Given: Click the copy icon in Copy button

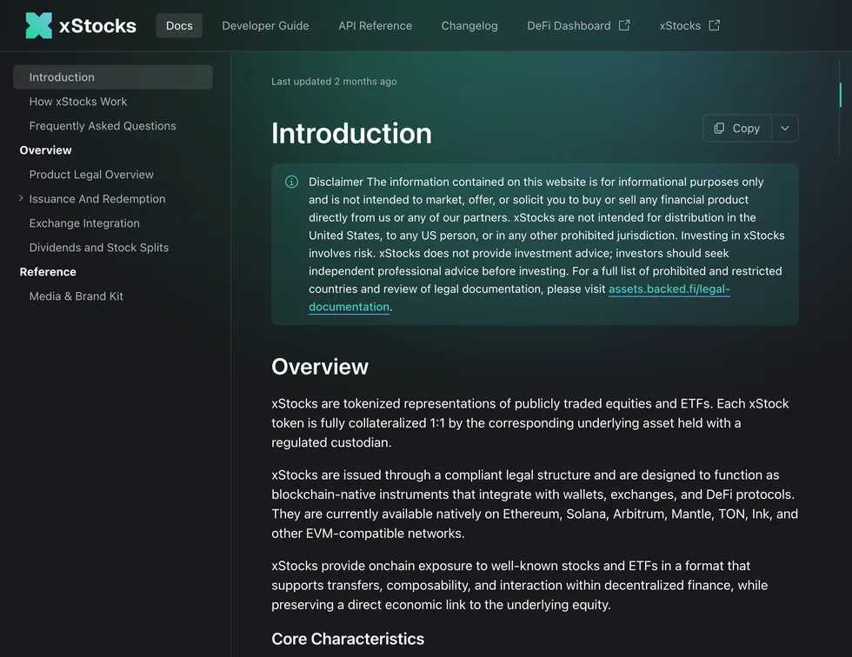Looking at the screenshot, I should 719,128.
